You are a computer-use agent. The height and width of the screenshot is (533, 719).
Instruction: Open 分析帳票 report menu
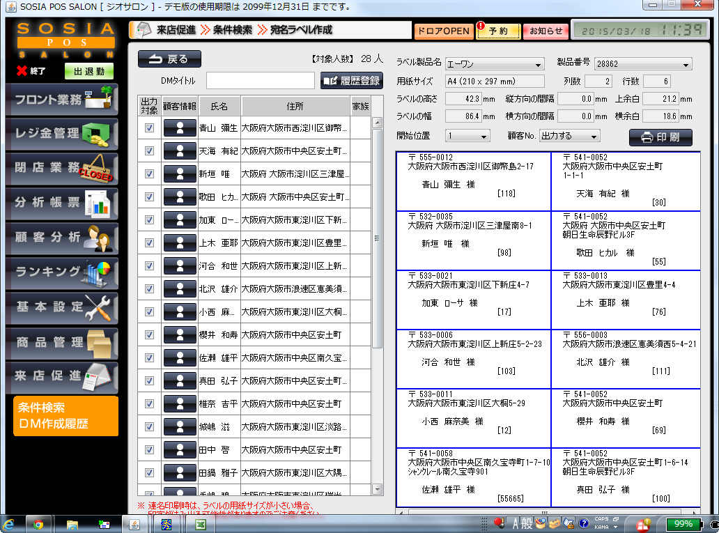61,203
